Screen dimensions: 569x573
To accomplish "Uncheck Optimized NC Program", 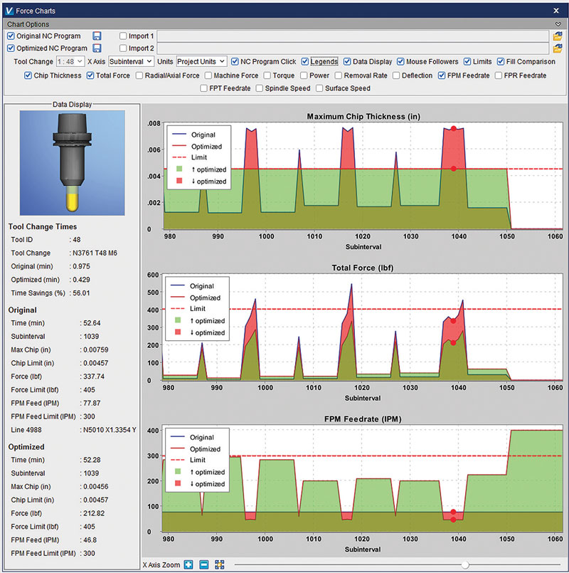I will (11, 48).
